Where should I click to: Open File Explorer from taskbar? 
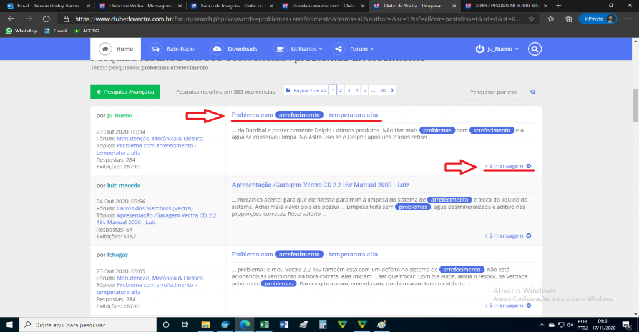205,325
